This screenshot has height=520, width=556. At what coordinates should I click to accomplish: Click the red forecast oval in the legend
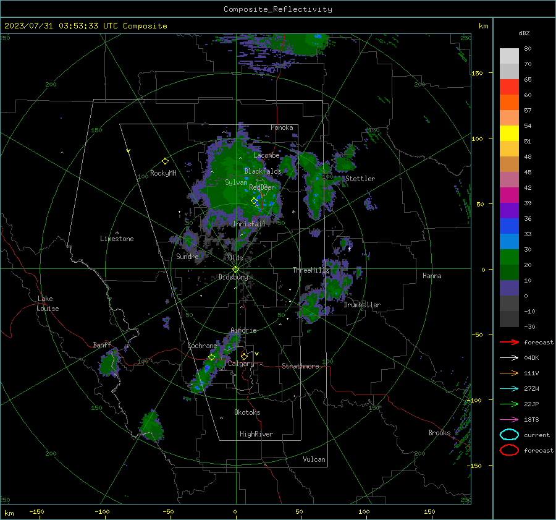pyautogui.click(x=509, y=450)
